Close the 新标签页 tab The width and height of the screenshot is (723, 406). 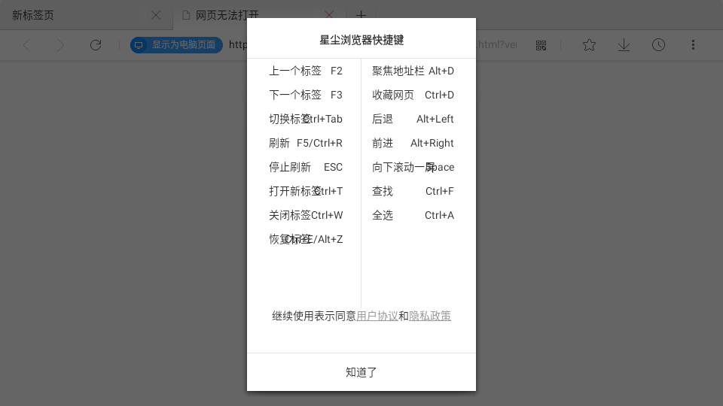point(156,15)
